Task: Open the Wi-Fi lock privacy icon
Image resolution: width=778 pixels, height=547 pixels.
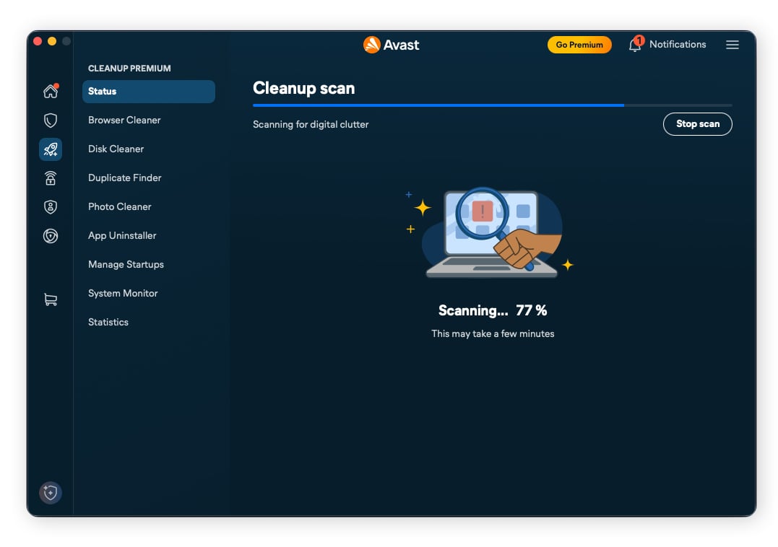Action: pyautogui.click(x=51, y=178)
